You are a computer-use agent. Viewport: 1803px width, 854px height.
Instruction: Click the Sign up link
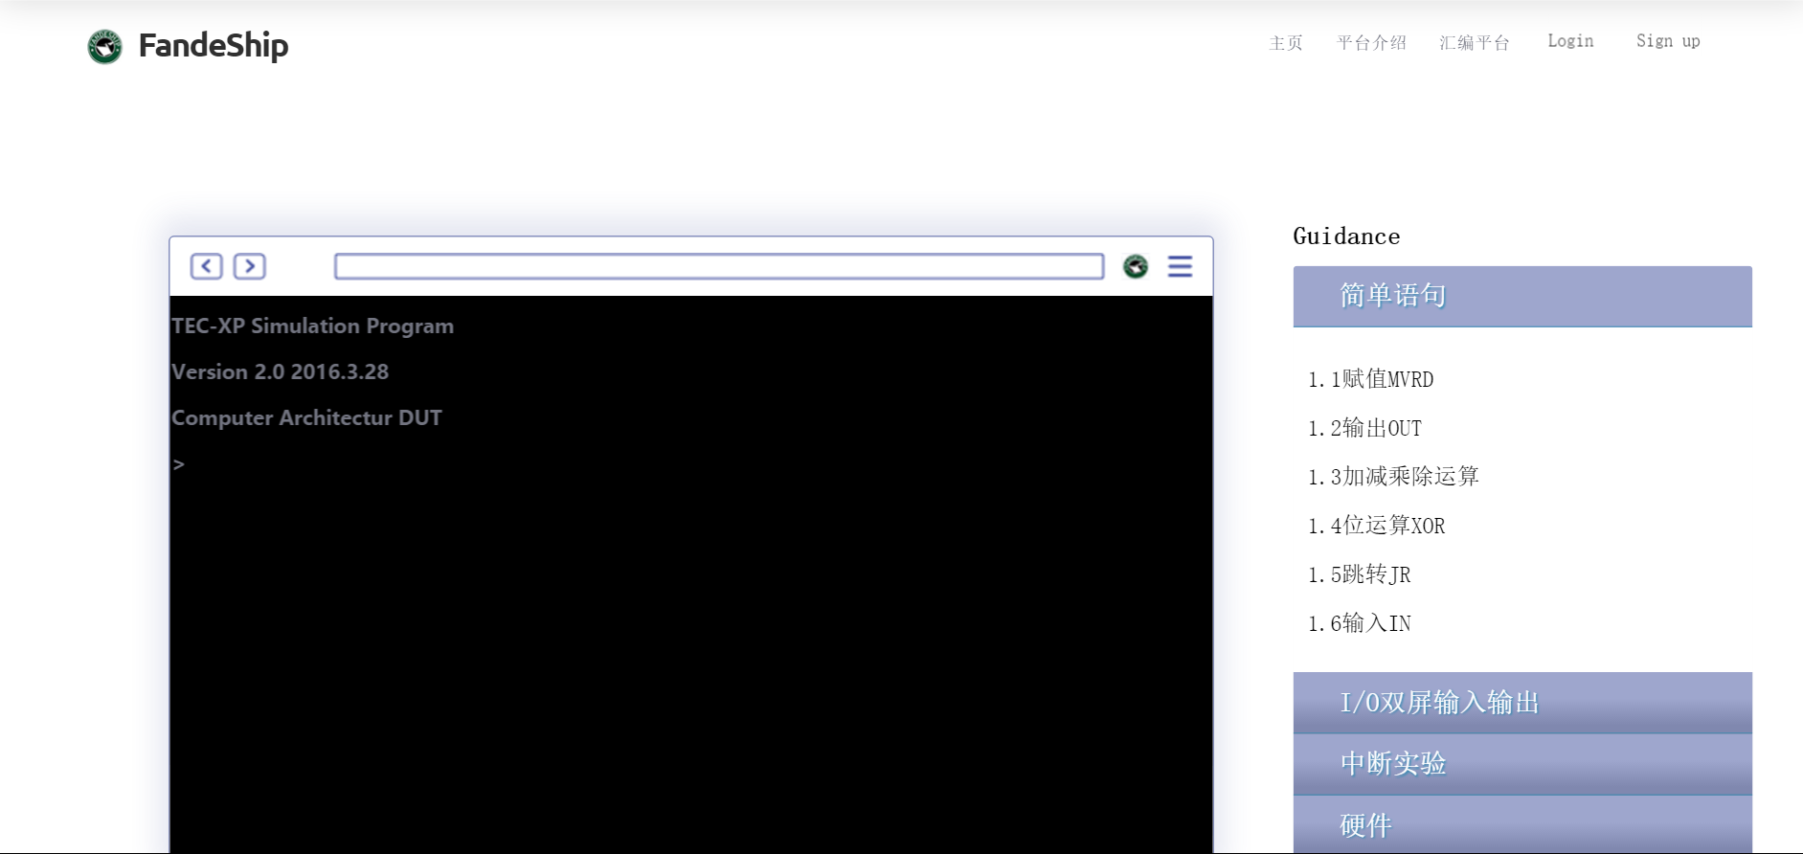(1667, 41)
